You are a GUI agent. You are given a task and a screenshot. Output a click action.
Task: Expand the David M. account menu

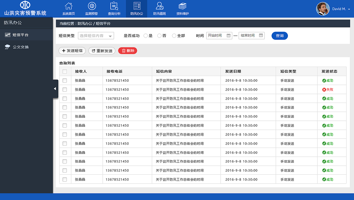[x=340, y=9]
